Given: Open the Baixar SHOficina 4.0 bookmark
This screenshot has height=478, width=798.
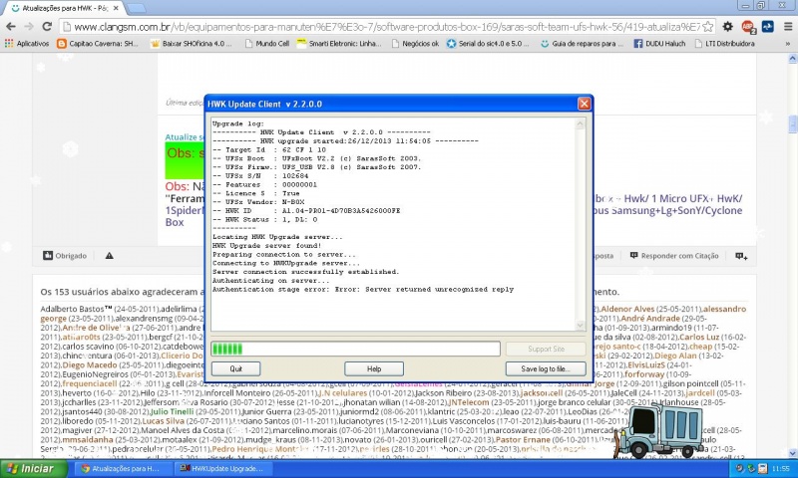Looking at the screenshot, I should (x=192, y=44).
